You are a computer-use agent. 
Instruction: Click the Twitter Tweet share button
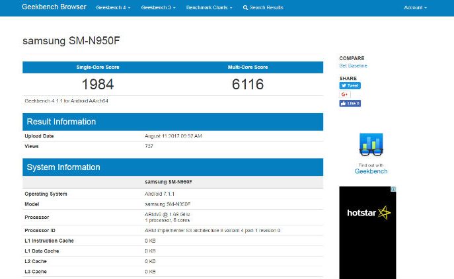tap(350, 85)
